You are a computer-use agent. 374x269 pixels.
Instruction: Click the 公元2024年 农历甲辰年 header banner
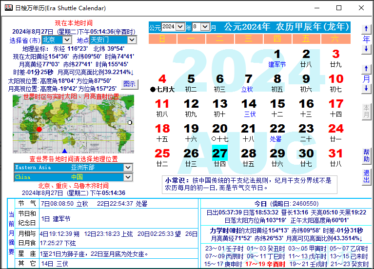pos(286,27)
